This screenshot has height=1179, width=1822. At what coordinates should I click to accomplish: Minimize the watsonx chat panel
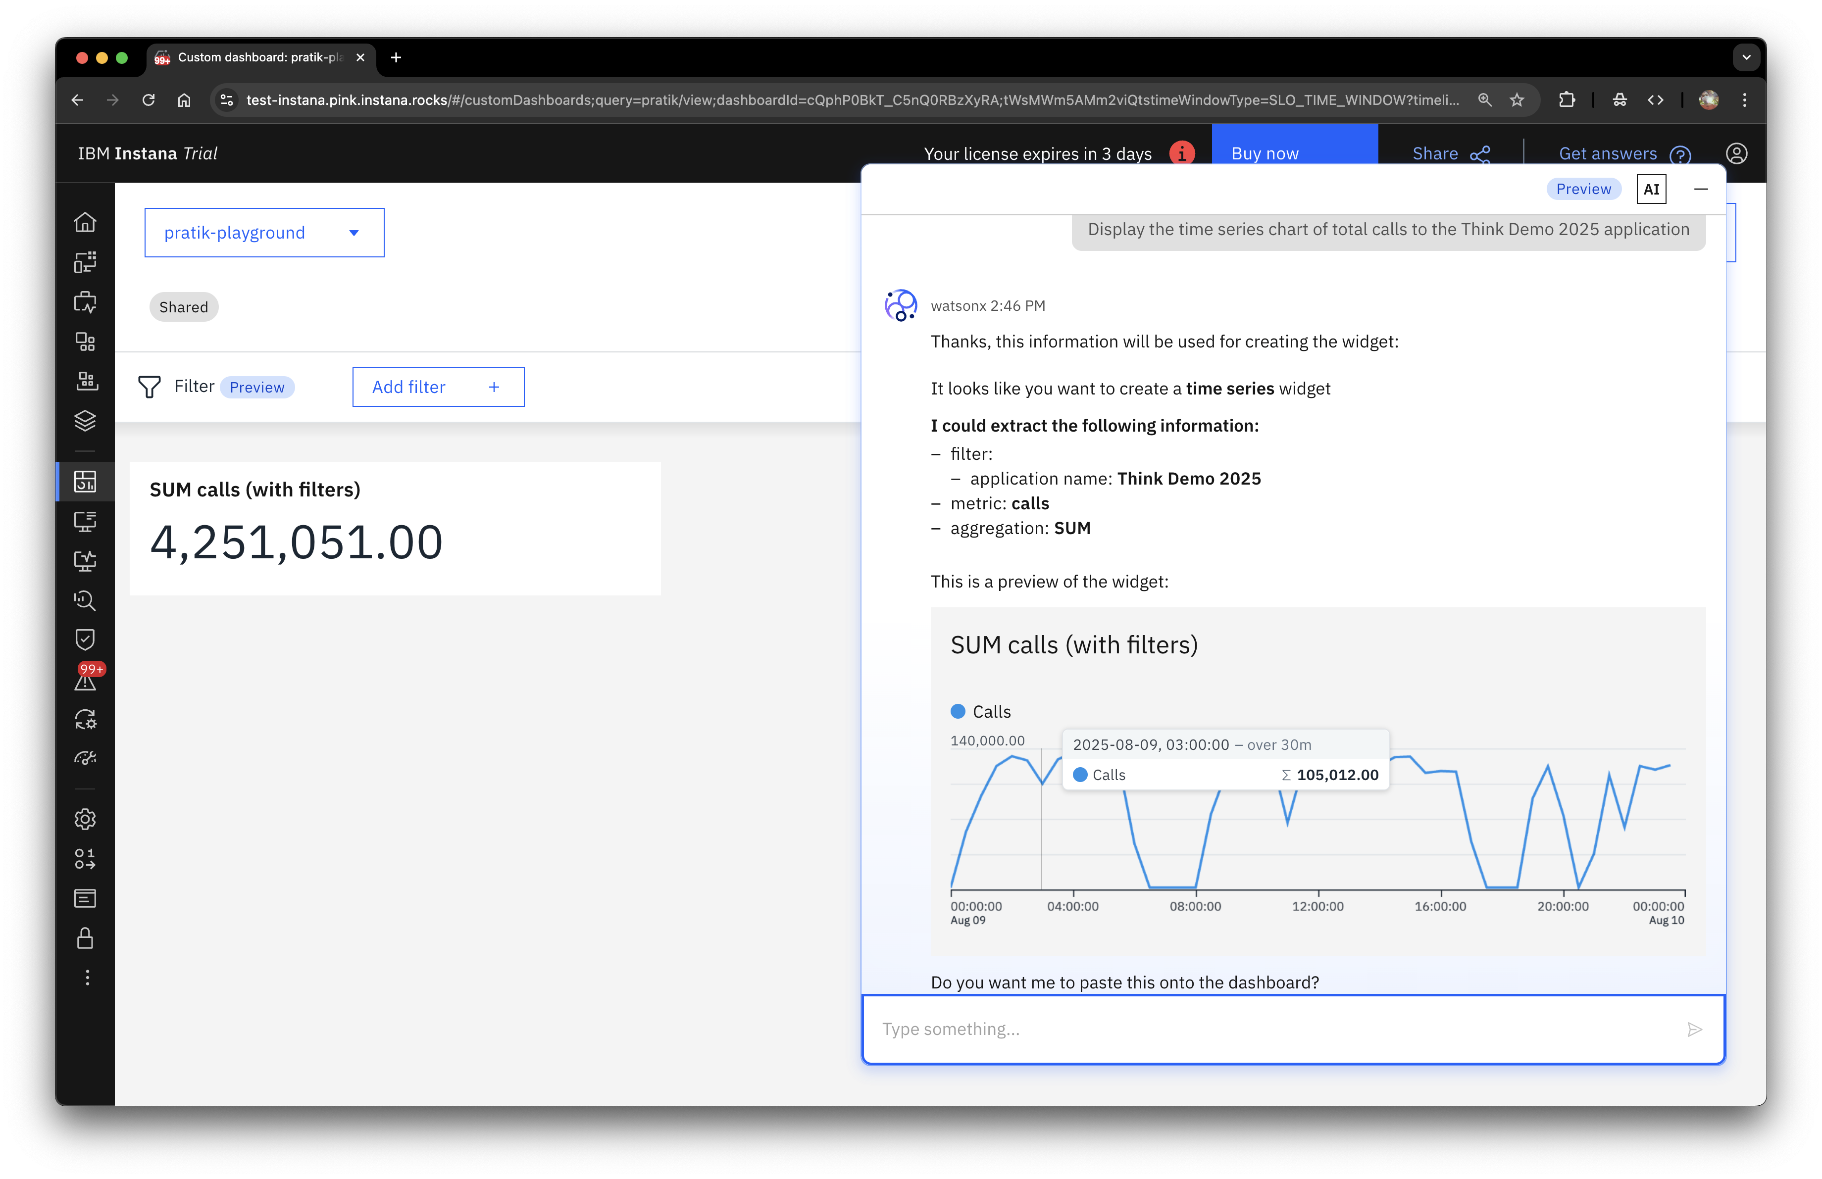pos(1701,189)
